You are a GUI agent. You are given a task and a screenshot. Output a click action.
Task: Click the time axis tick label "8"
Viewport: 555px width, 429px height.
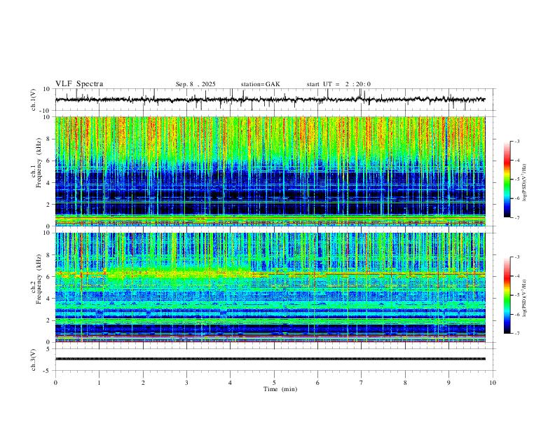click(405, 383)
